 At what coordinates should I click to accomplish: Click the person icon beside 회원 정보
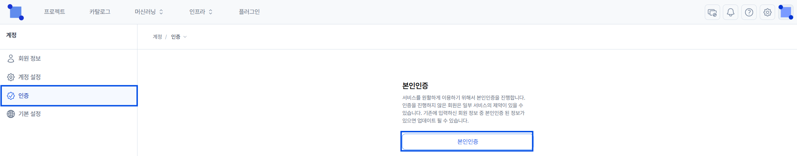coord(11,58)
